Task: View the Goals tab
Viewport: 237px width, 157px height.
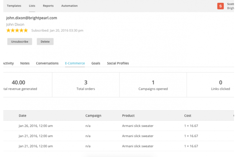Action: coord(96,63)
